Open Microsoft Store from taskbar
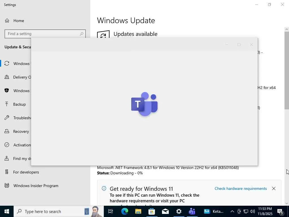The width and height of the screenshot is (289, 217). 152,211
